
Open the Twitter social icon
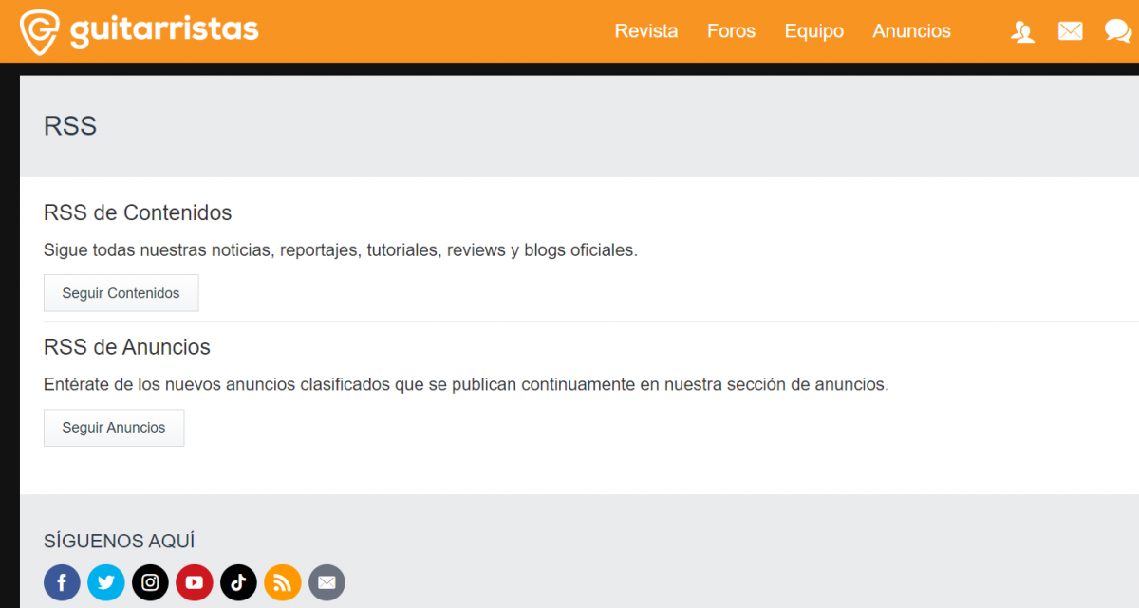coord(106,582)
